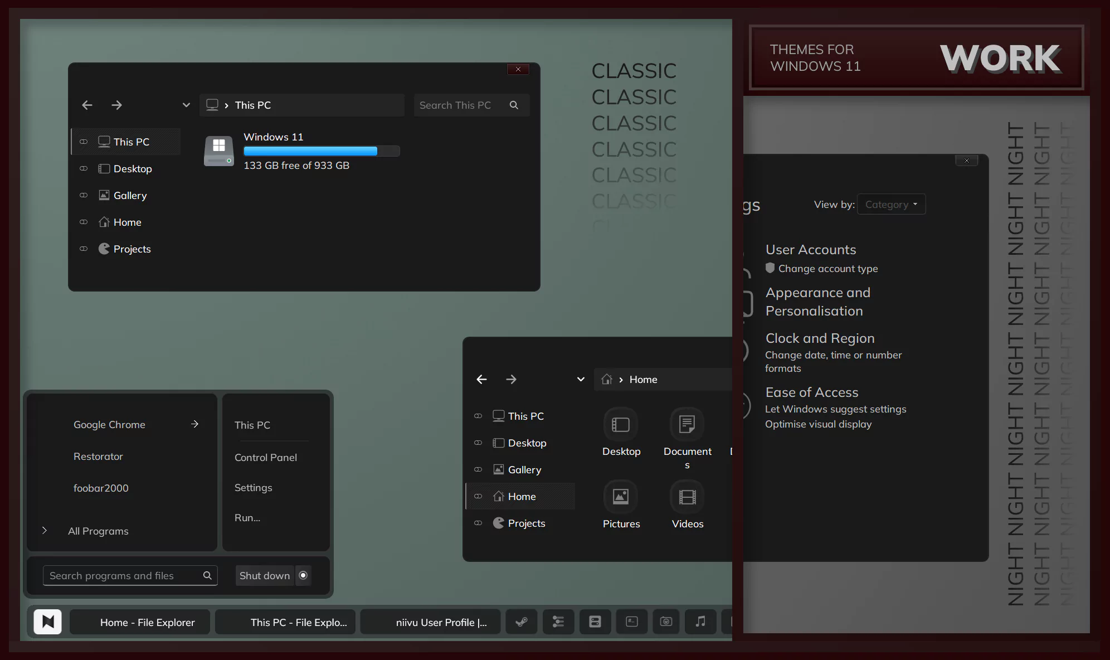
Task: Launch Steam from the taskbar
Action: tap(521, 622)
